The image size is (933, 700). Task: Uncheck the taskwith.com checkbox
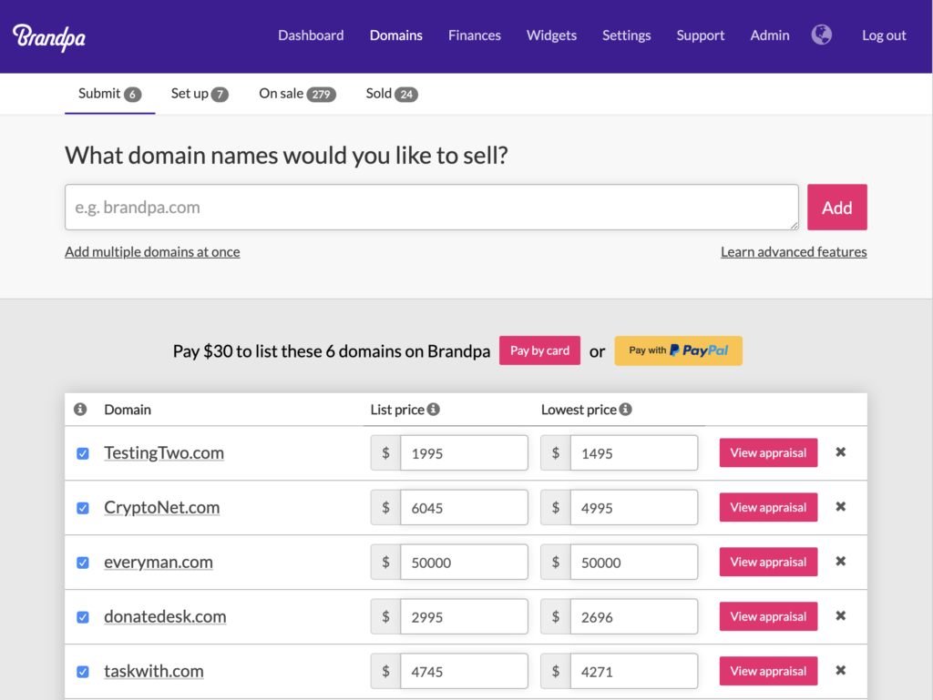(83, 672)
